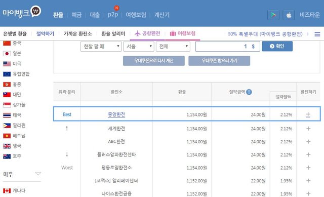Open the 예금 menu

point(76,15)
